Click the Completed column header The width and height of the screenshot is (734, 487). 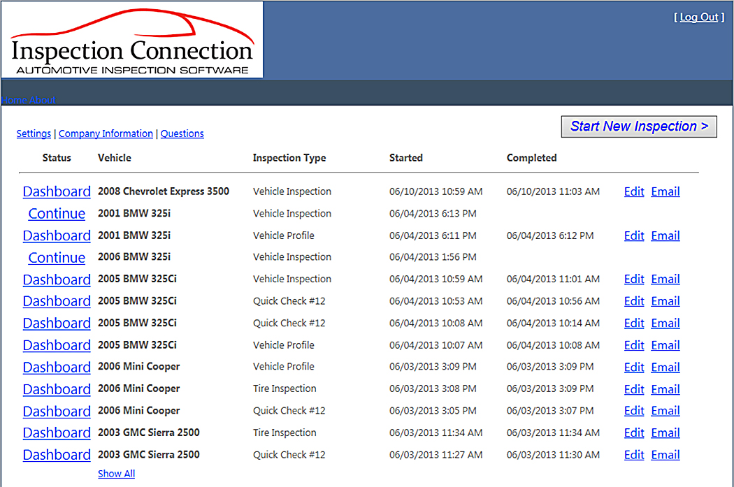(x=531, y=158)
